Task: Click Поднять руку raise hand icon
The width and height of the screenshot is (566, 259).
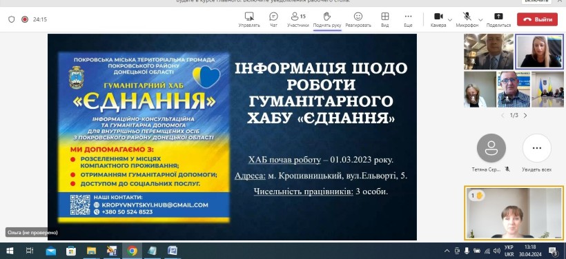Action: tap(327, 17)
